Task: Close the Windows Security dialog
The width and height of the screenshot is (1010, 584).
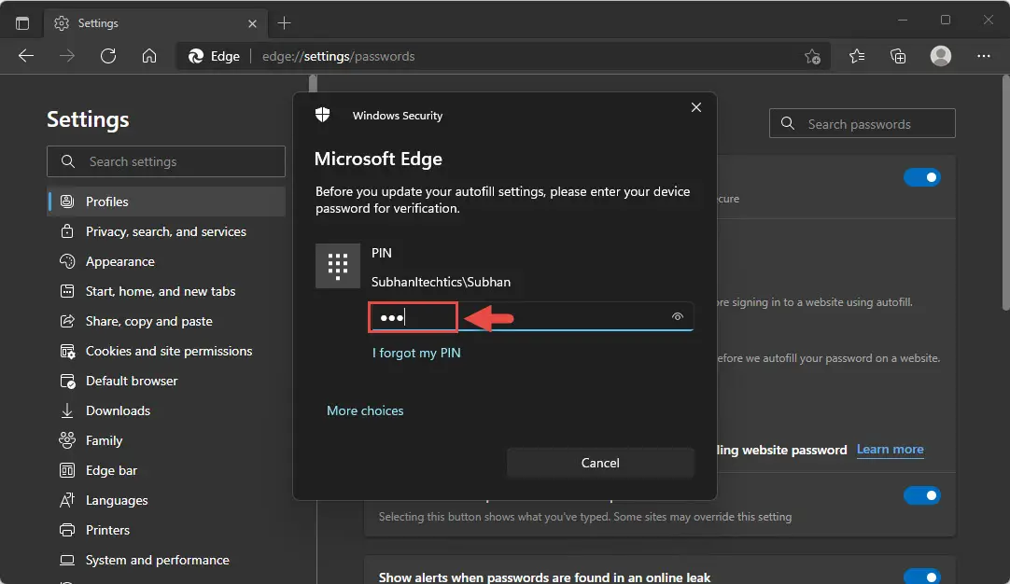Action: tap(696, 107)
